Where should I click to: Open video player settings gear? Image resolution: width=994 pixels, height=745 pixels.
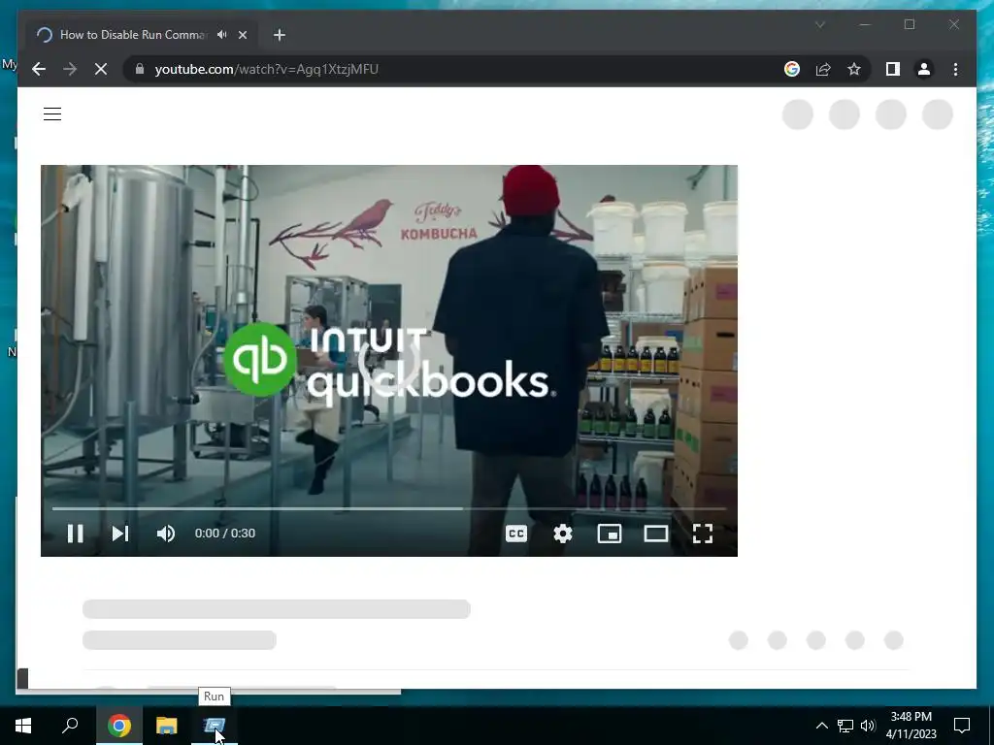click(562, 534)
